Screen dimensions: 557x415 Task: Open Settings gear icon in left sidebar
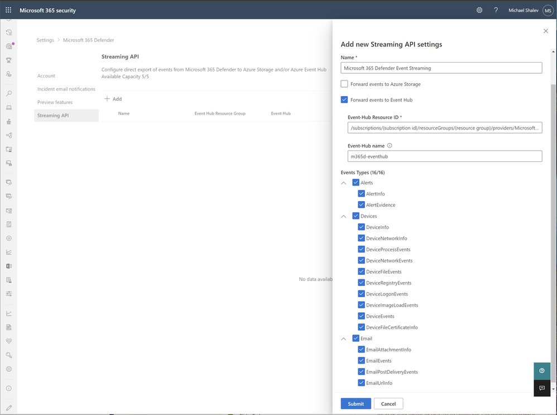[x=9, y=369]
